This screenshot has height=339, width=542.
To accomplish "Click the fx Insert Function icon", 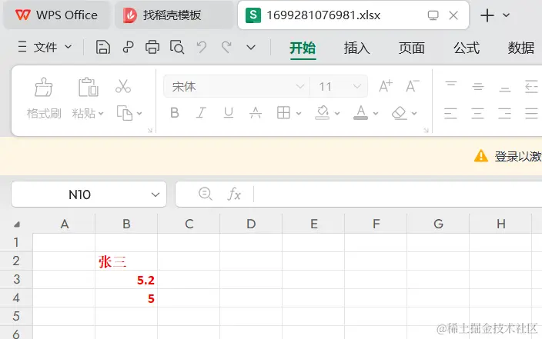I will click(234, 194).
